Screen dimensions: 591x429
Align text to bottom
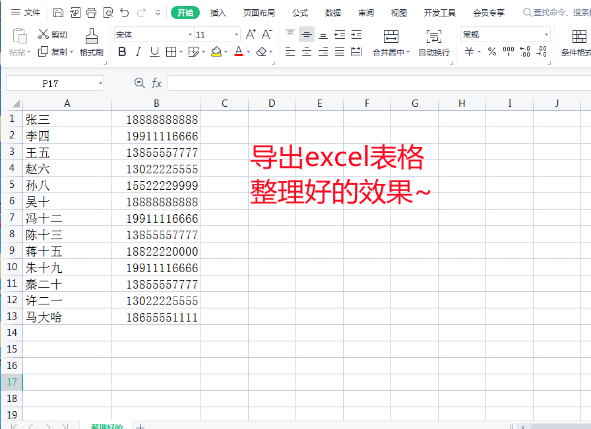click(x=323, y=35)
